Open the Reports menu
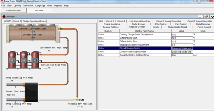Screen dimensions: 214x111 click(x=58, y=6)
